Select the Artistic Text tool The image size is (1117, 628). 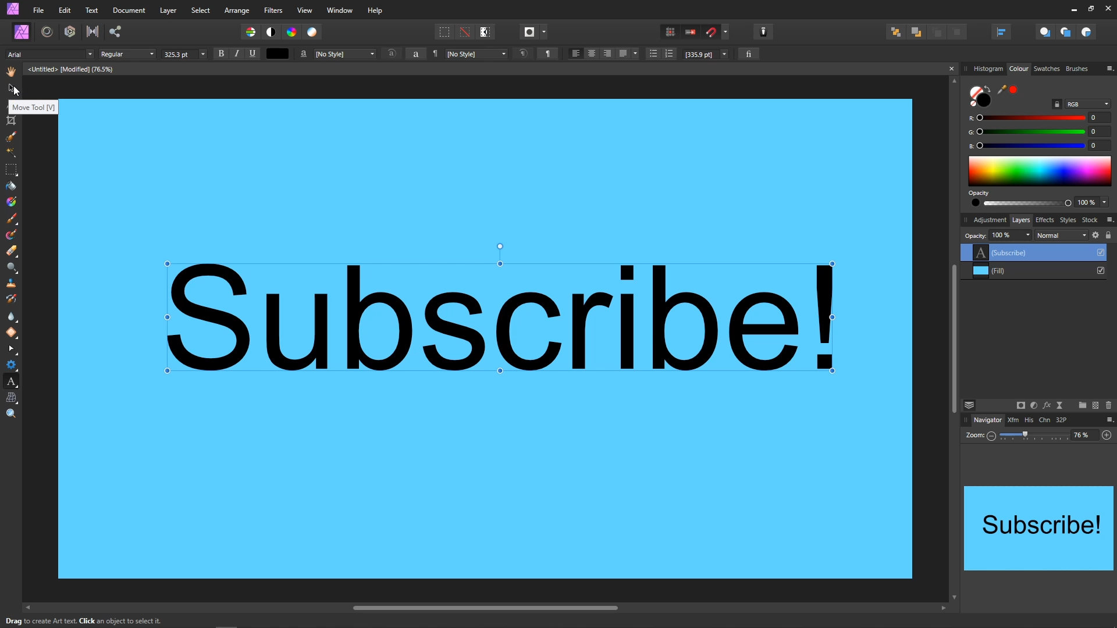(x=11, y=381)
